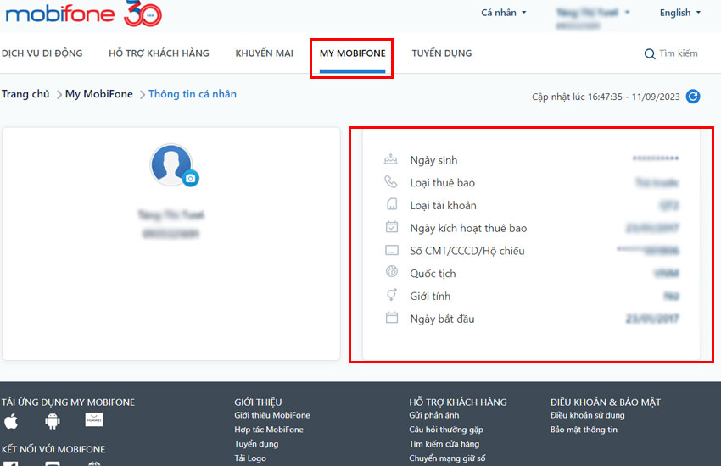This screenshot has height=466, width=721.
Task: Click the Android app download icon
Action: pyautogui.click(x=53, y=421)
